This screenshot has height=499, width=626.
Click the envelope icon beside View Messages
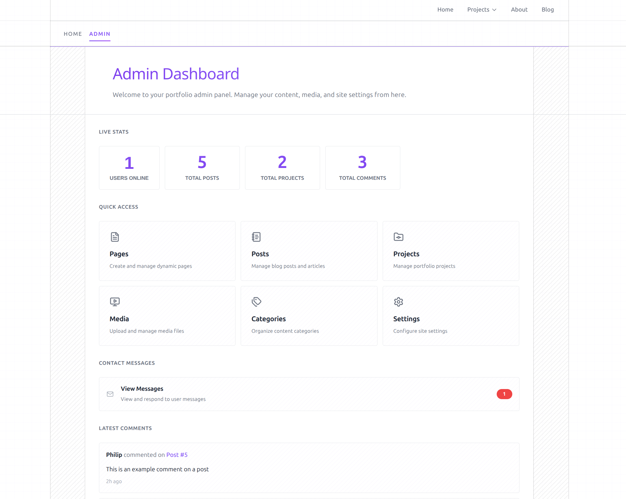[110, 394]
